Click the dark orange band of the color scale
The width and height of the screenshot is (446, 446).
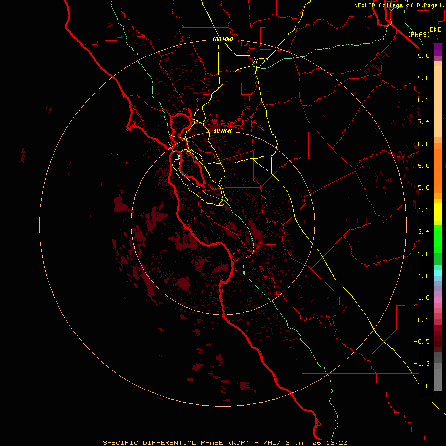(x=438, y=171)
